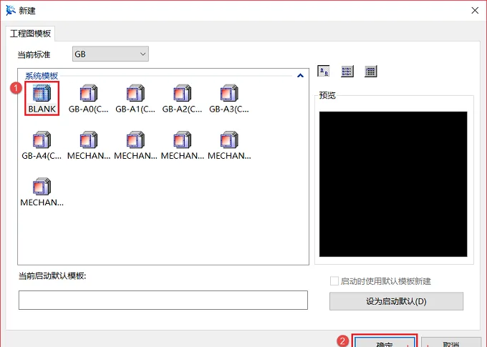Cancel with the 取消 button

tap(451, 342)
